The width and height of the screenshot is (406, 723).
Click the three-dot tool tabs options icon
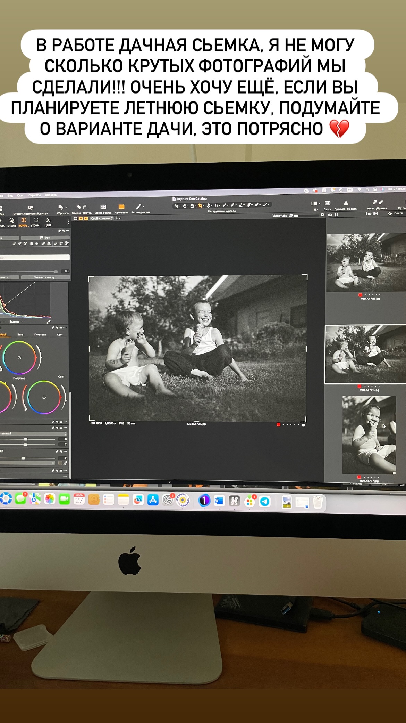68,221
